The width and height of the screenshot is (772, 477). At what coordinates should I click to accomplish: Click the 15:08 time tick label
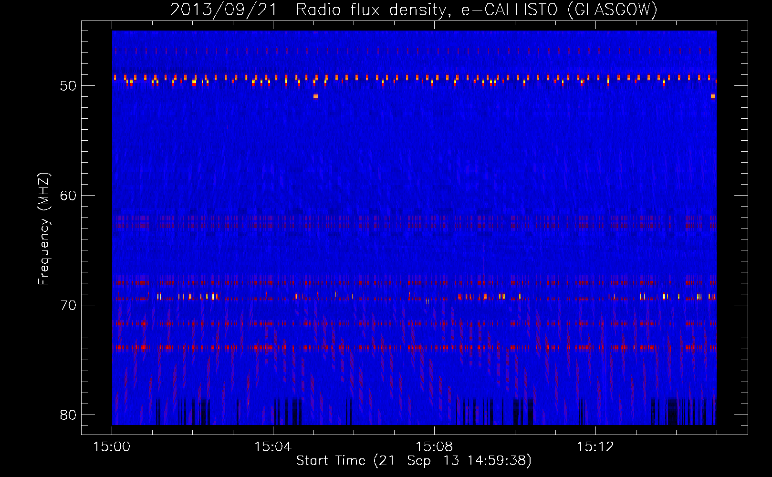coord(434,447)
